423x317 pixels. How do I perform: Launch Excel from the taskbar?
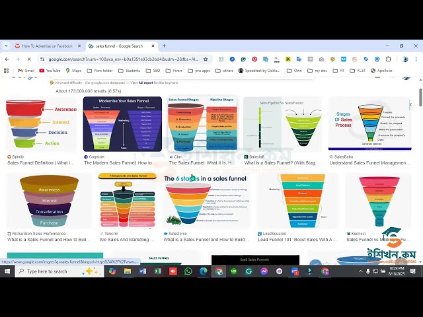click(158, 271)
